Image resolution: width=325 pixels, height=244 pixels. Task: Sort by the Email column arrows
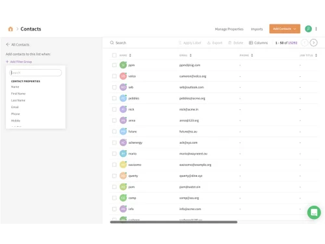point(190,55)
